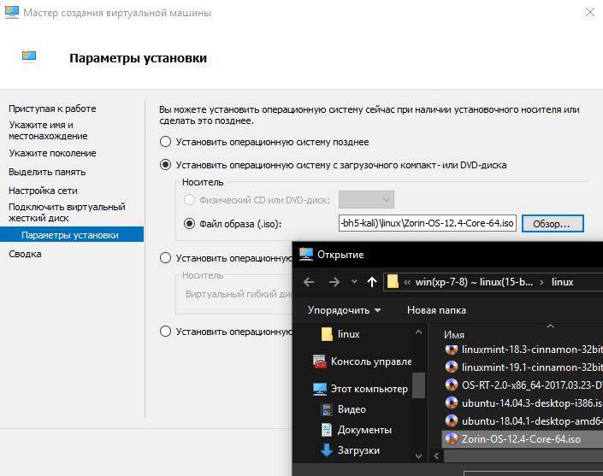Click the Загрузки download arrow icon
The height and width of the screenshot is (476, 603).
[x=327, y=450]
